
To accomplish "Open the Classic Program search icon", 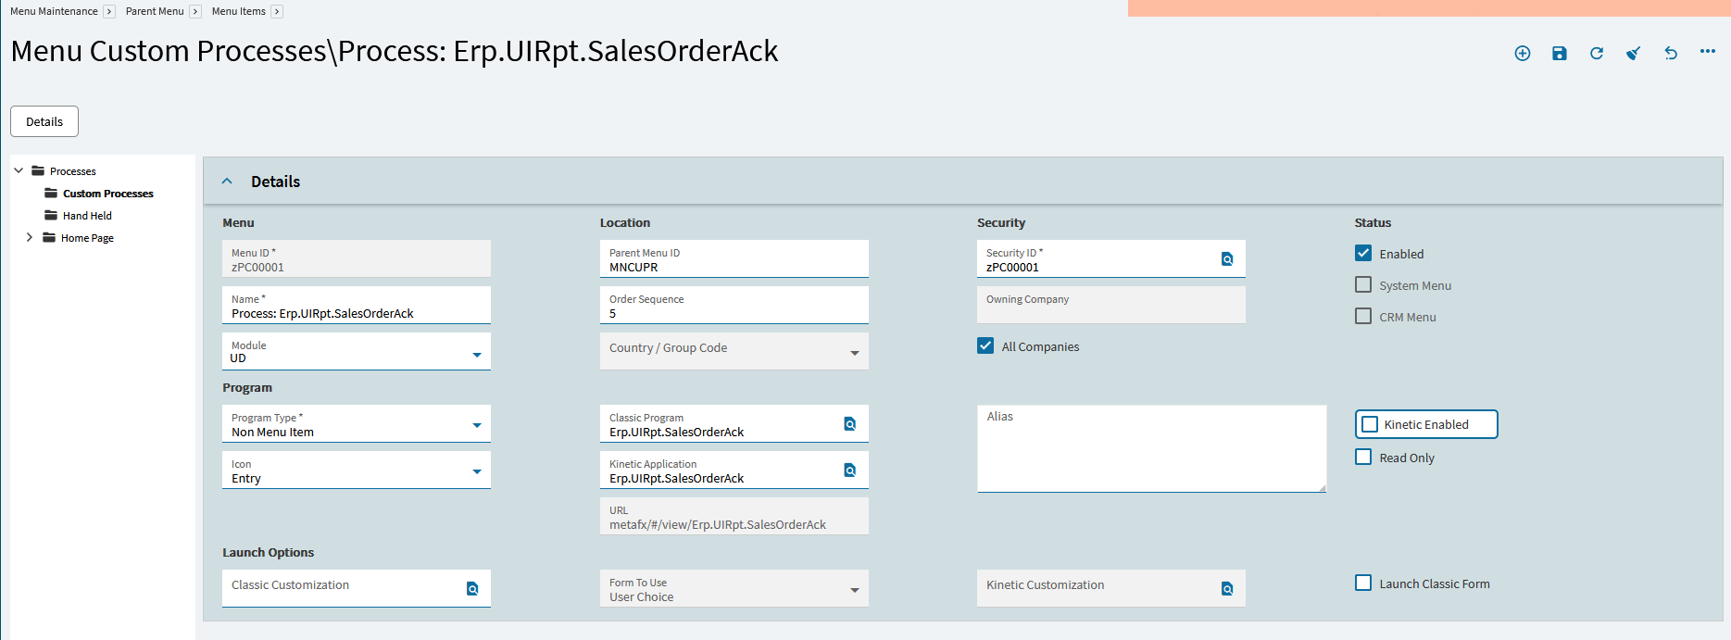I will click(850, 424).
